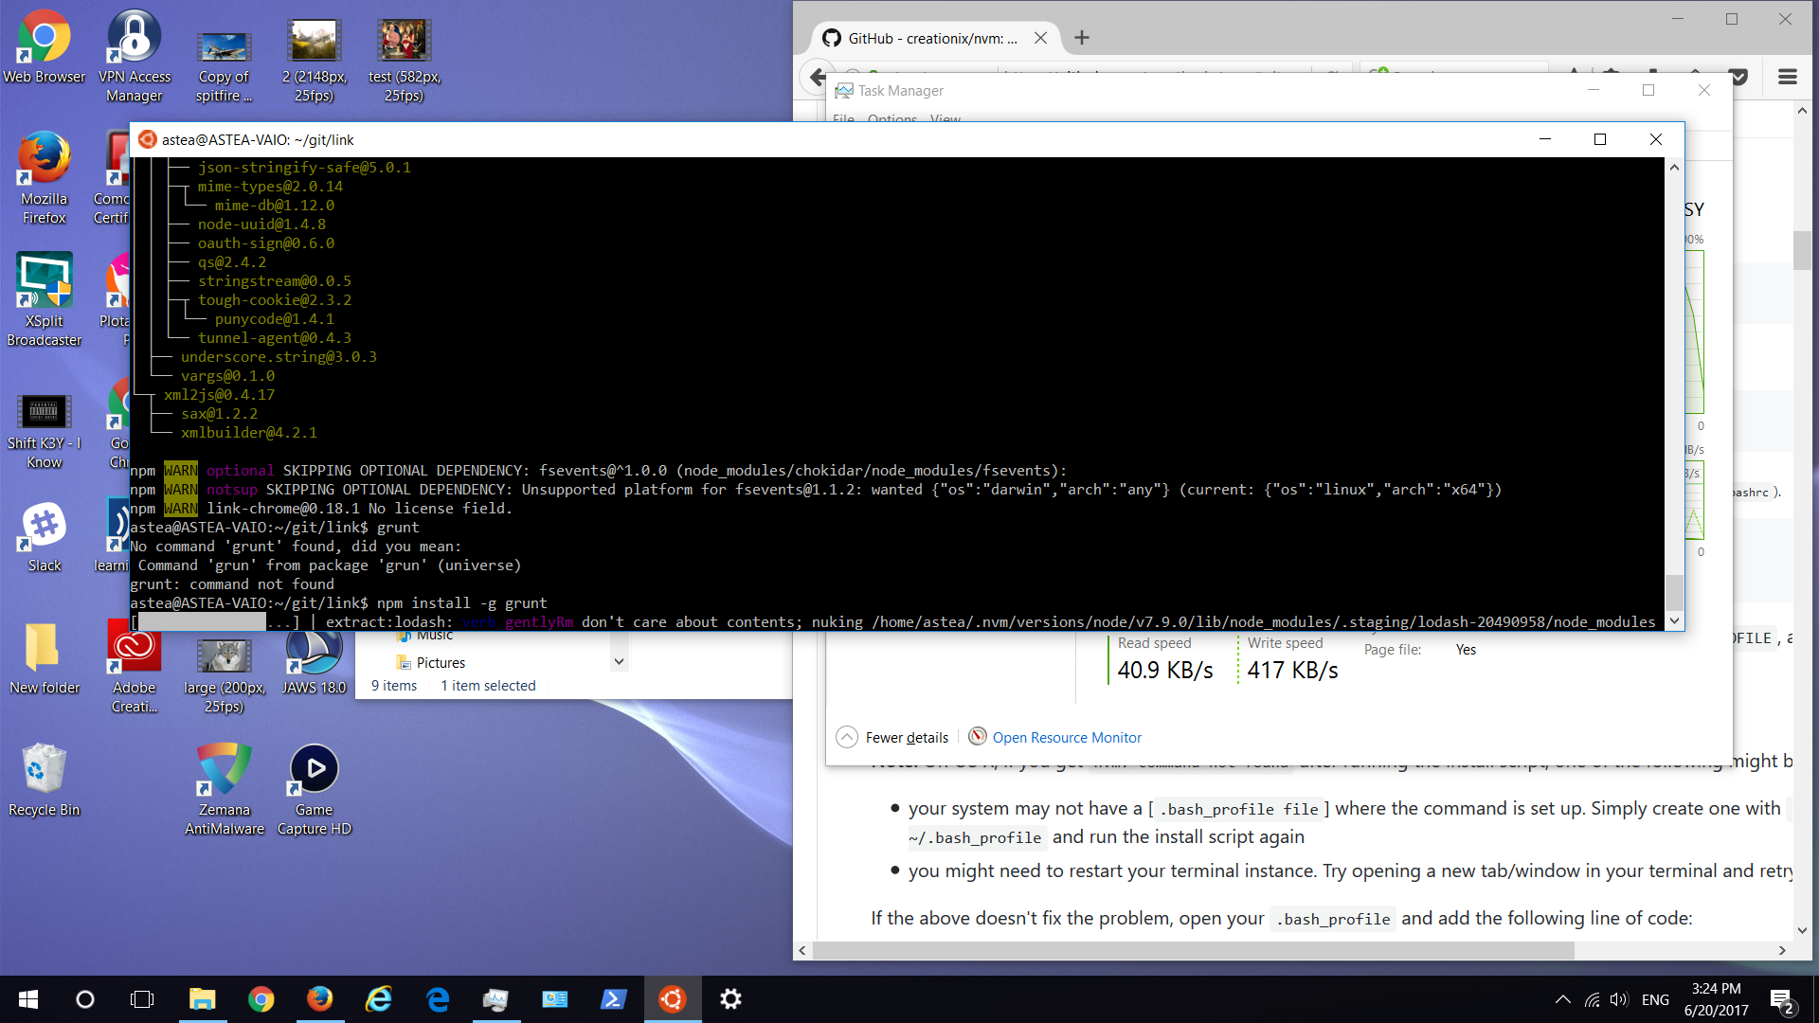Click the browser page horizontal scrollbar
1819x1023 pixels.
point(1194,950)
